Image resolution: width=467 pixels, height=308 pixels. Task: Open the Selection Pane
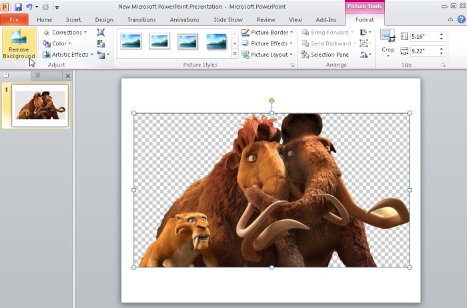coord(325,55)
